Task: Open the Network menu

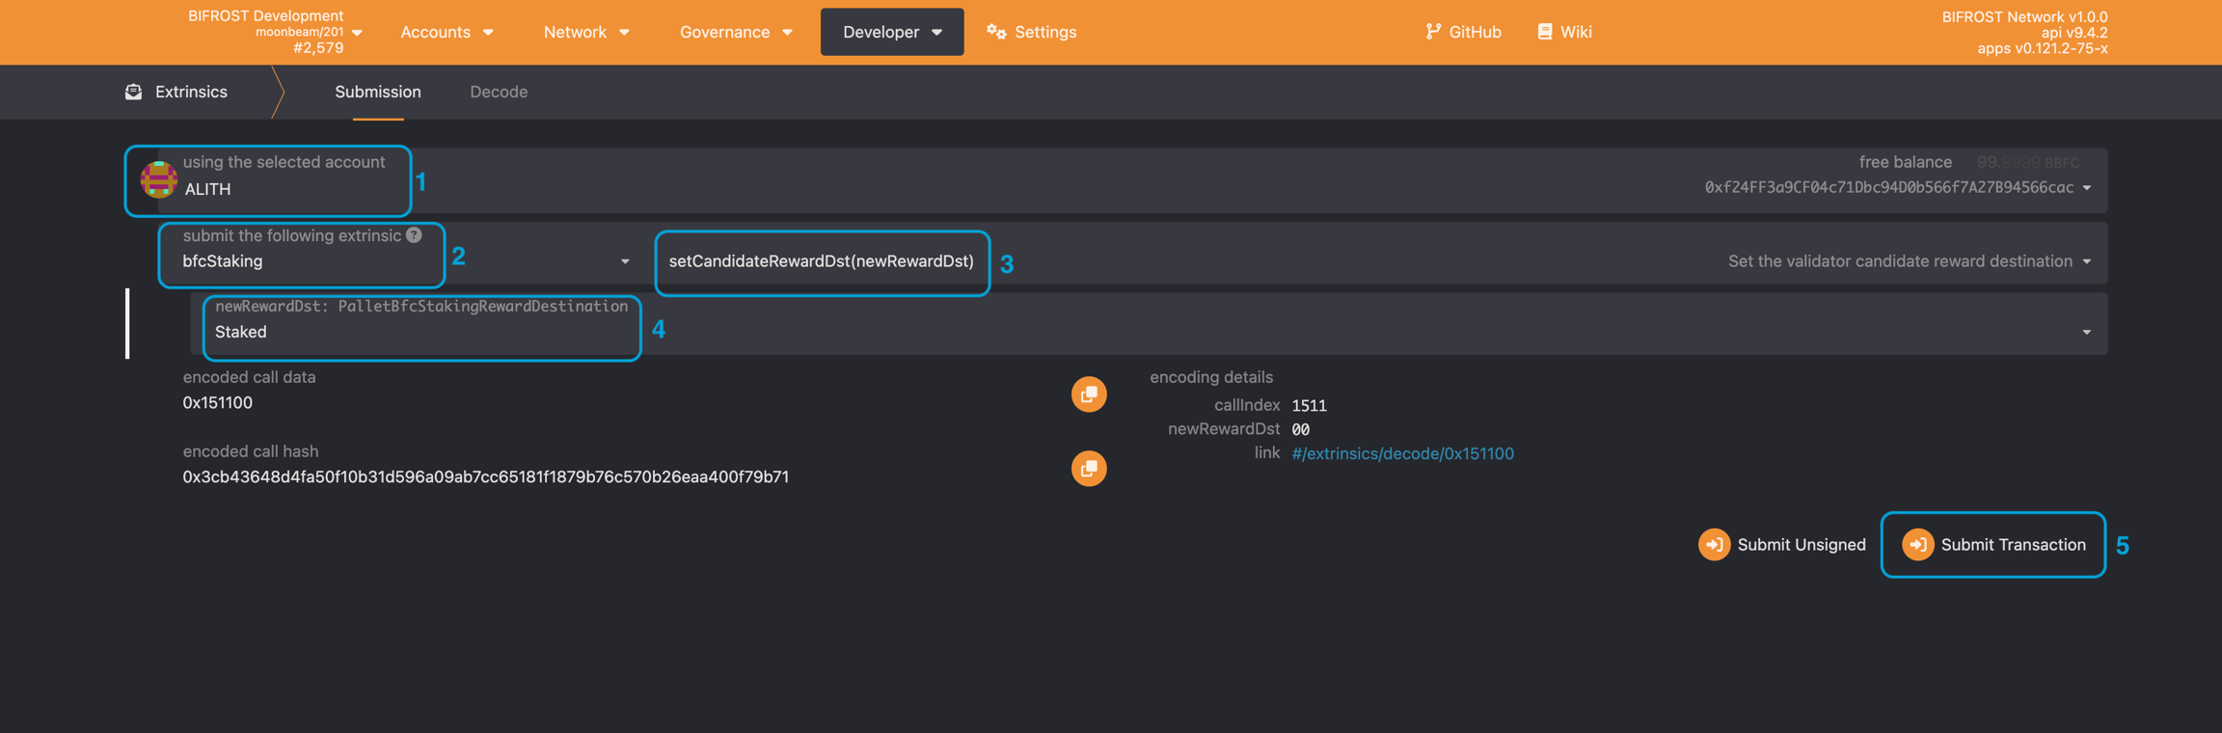Action: pyautogui.click(x=585, y=32)
